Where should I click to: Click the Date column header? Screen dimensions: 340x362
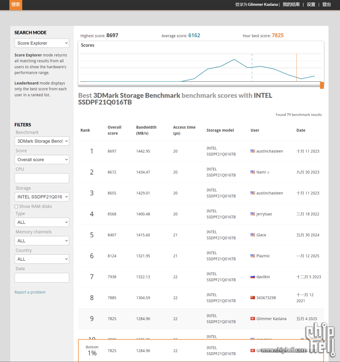click(301, 130)
